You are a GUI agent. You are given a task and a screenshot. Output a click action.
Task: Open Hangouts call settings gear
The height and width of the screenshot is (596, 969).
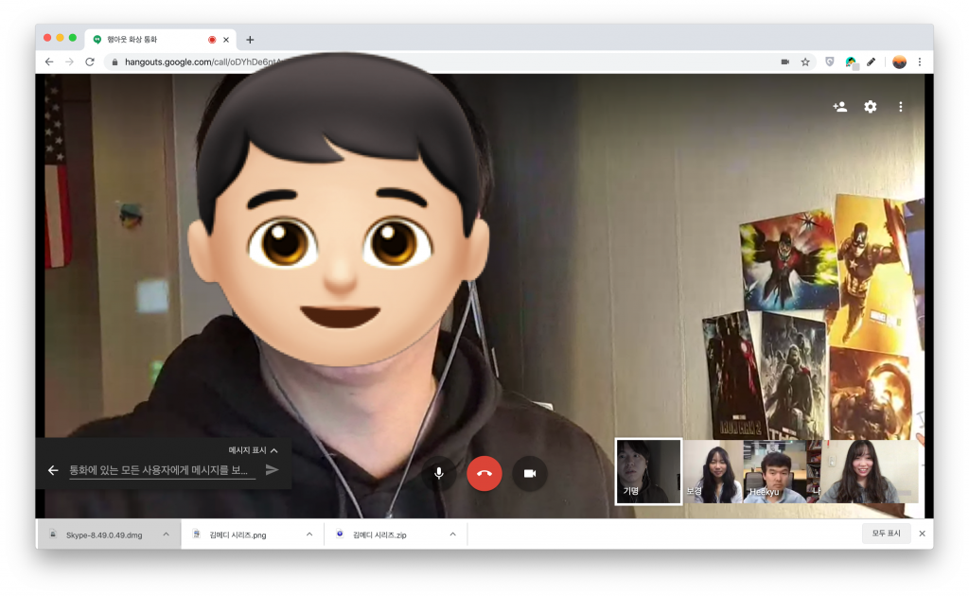[871, 107]
